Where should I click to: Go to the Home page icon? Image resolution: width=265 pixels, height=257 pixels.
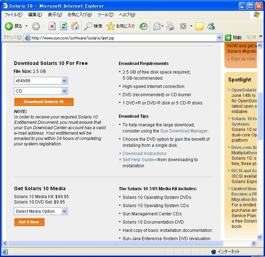[x=75, y=26]
